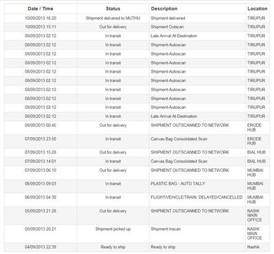This screenshot has width=274, height=254.
Task: Select the 'Shipment Outscan' description cell
Action: click(167, 27)
